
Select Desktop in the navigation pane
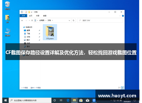27,30
